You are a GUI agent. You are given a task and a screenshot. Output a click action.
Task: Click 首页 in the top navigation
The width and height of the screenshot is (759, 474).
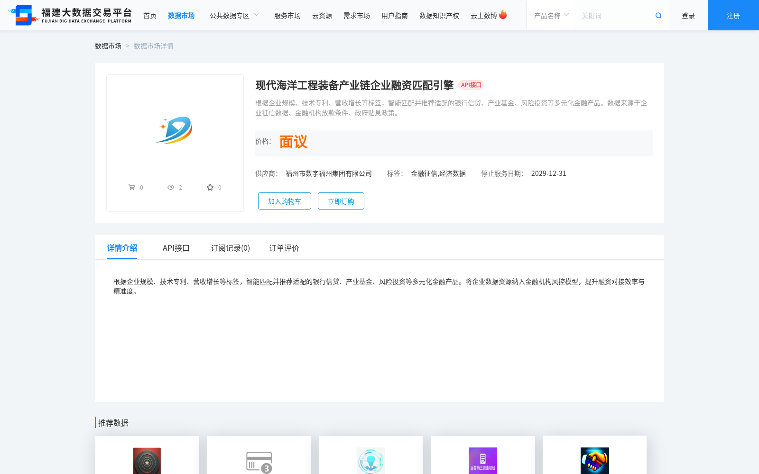149,15
